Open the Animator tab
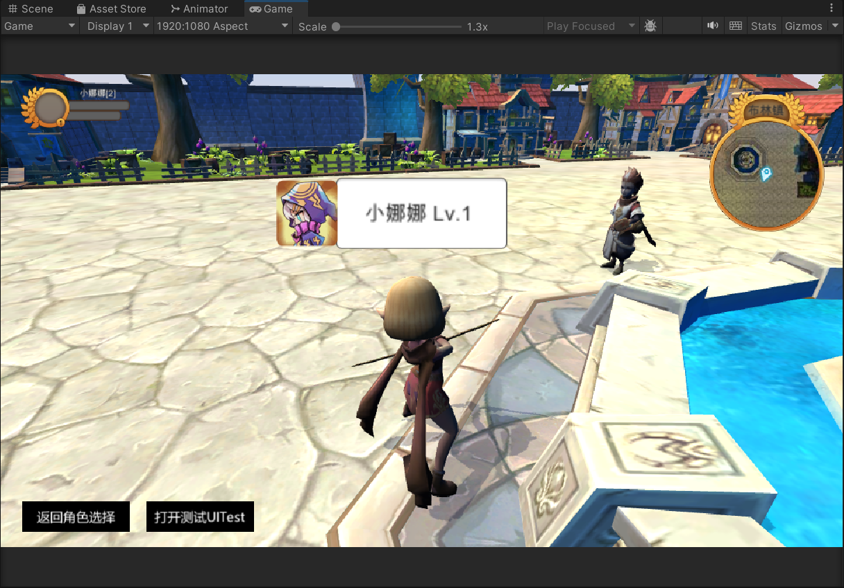Screen dimensions: 844x588 199,9
